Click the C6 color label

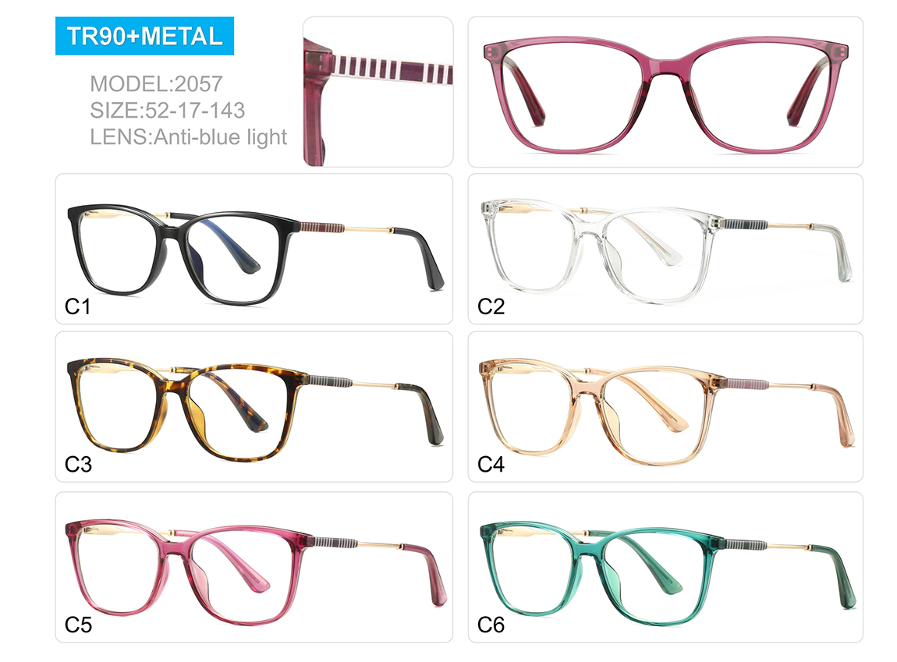point(491,625)
